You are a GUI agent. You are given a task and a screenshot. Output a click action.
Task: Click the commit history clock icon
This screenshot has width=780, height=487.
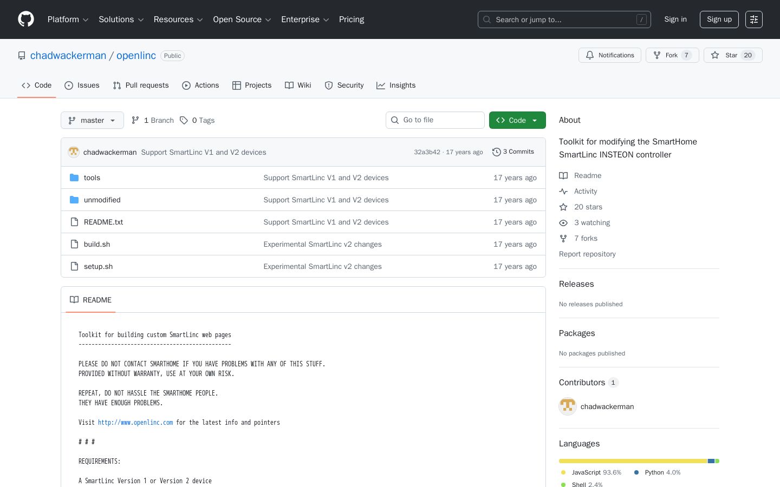[x=496, y=152]
